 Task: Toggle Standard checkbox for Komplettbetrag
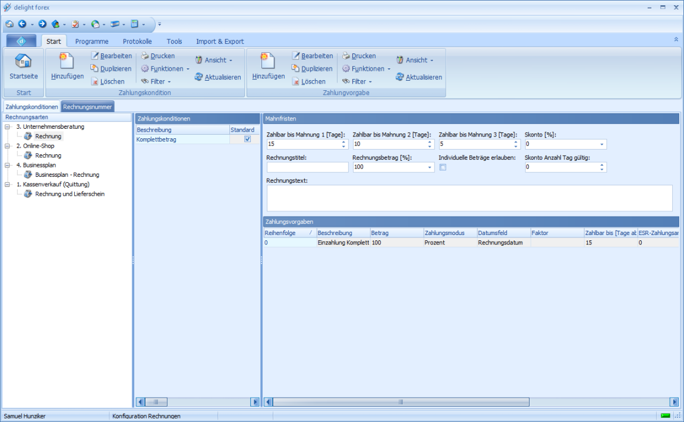248,139
